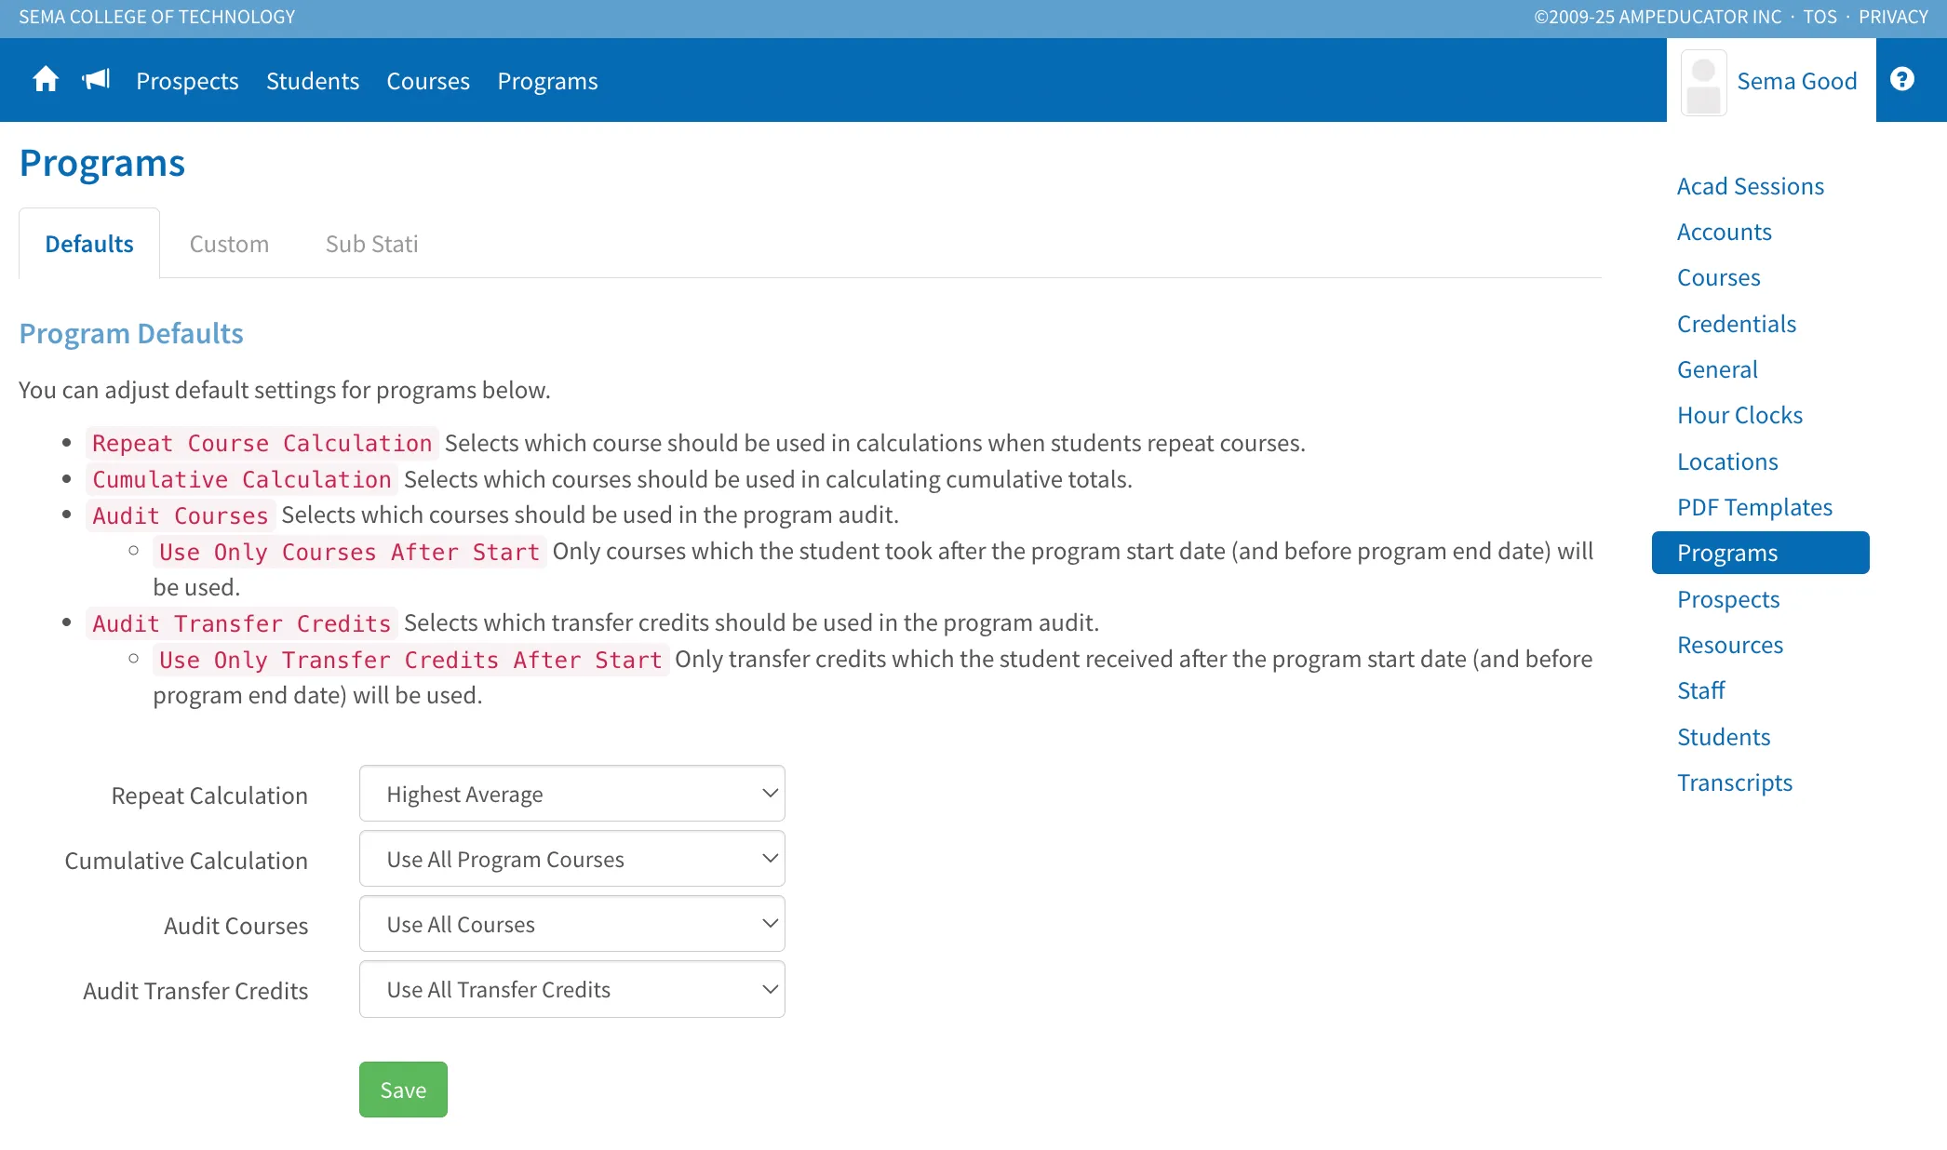
Task: Open Prospects in the top navigation bar
Action: point(187,81)
